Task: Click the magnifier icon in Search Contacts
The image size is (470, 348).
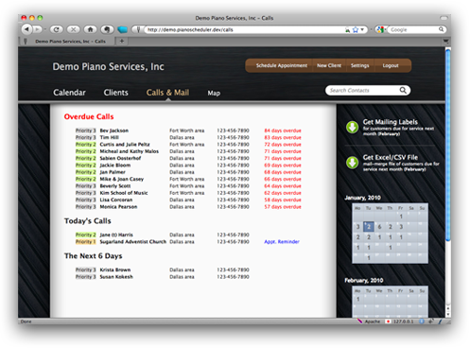Action: click(x=403, y=91)
